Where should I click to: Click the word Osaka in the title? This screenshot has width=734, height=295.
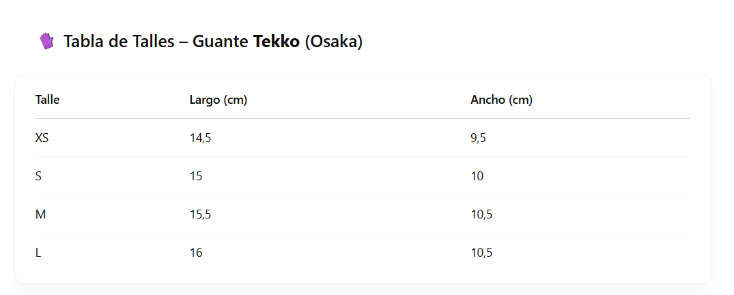click(333, 42)
